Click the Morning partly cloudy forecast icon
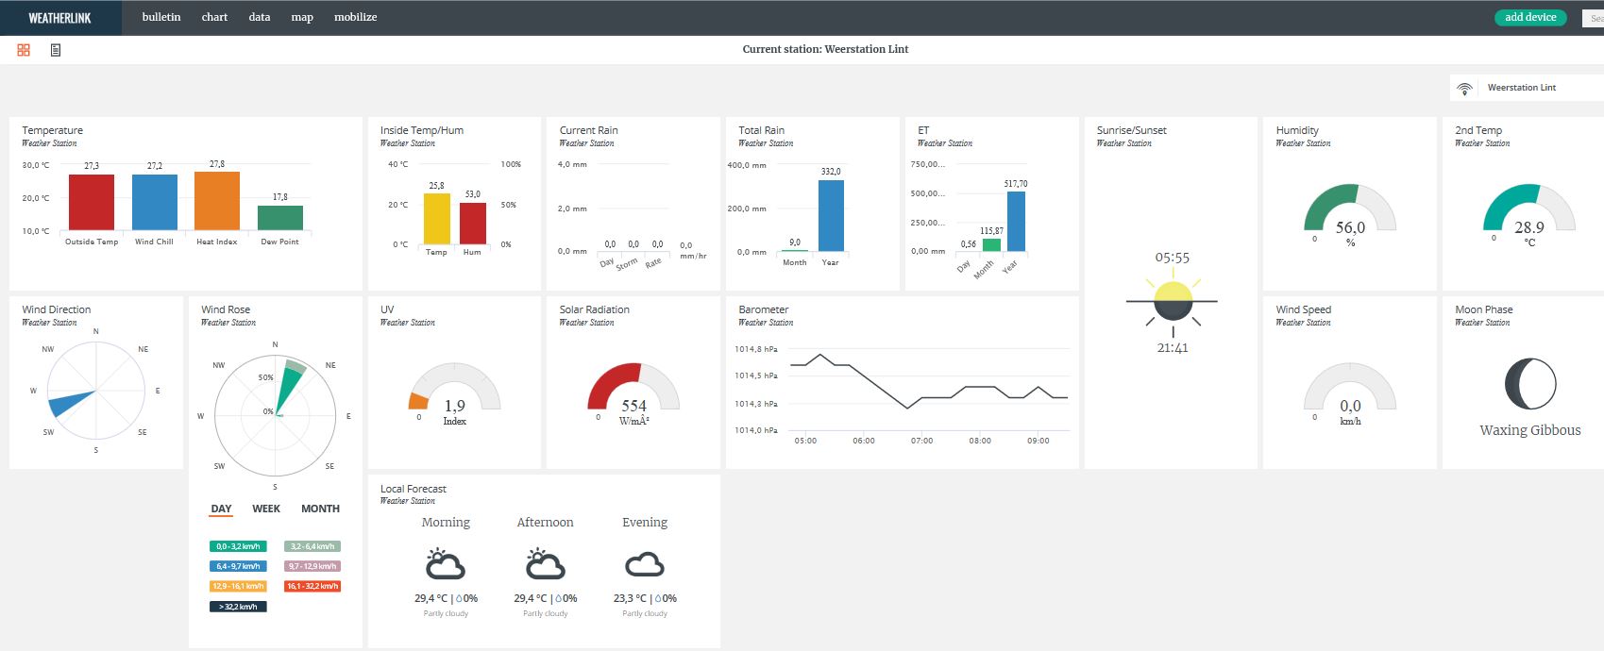The width and height of the screenshot is (1604, 651). pyautogui.click(x=446, y=564)
